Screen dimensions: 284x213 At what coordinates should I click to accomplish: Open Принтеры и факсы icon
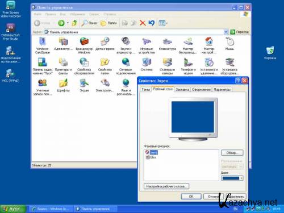tap(63, 66)
